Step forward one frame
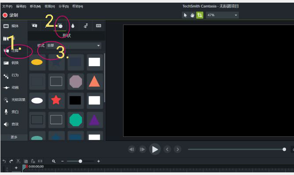 coord(142,150)
